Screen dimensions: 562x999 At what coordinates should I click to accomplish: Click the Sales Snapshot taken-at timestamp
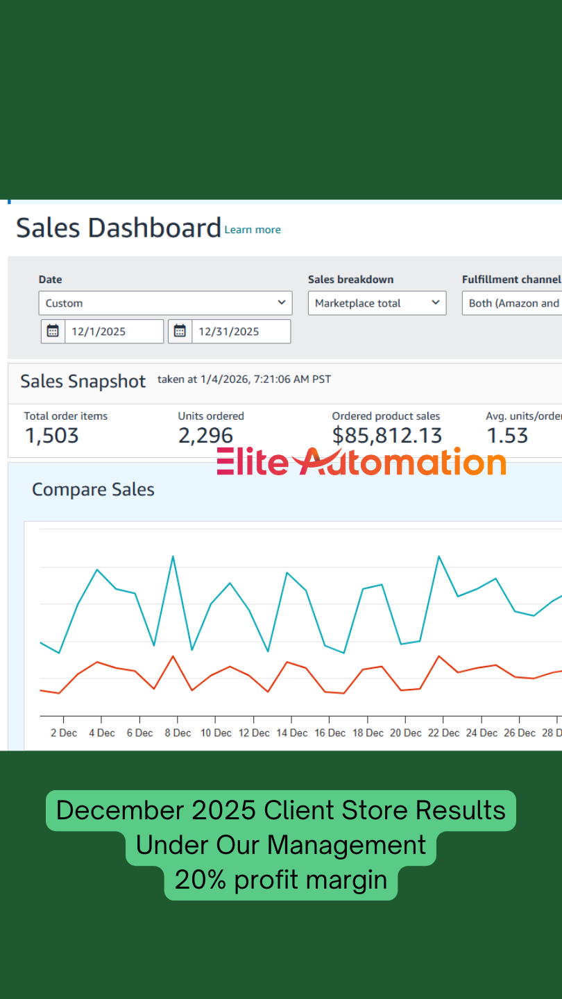pos(244,379)
